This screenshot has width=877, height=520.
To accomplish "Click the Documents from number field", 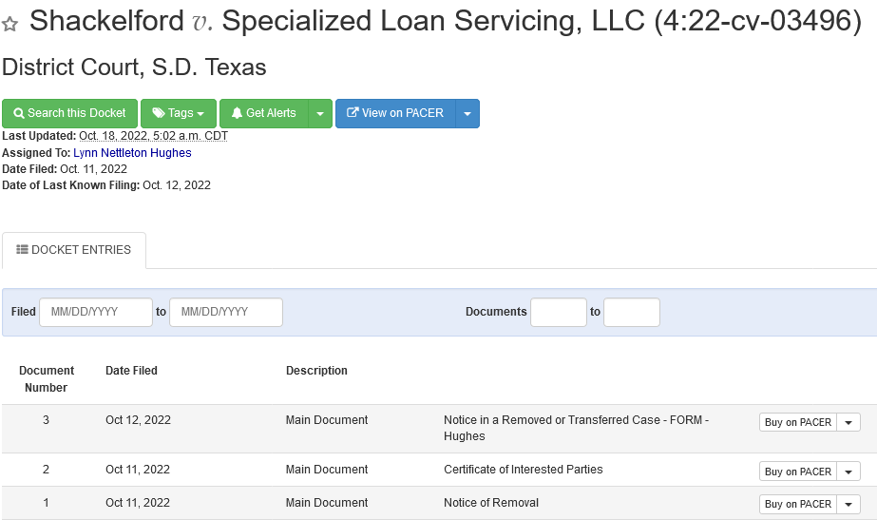I will coord(558,312).
